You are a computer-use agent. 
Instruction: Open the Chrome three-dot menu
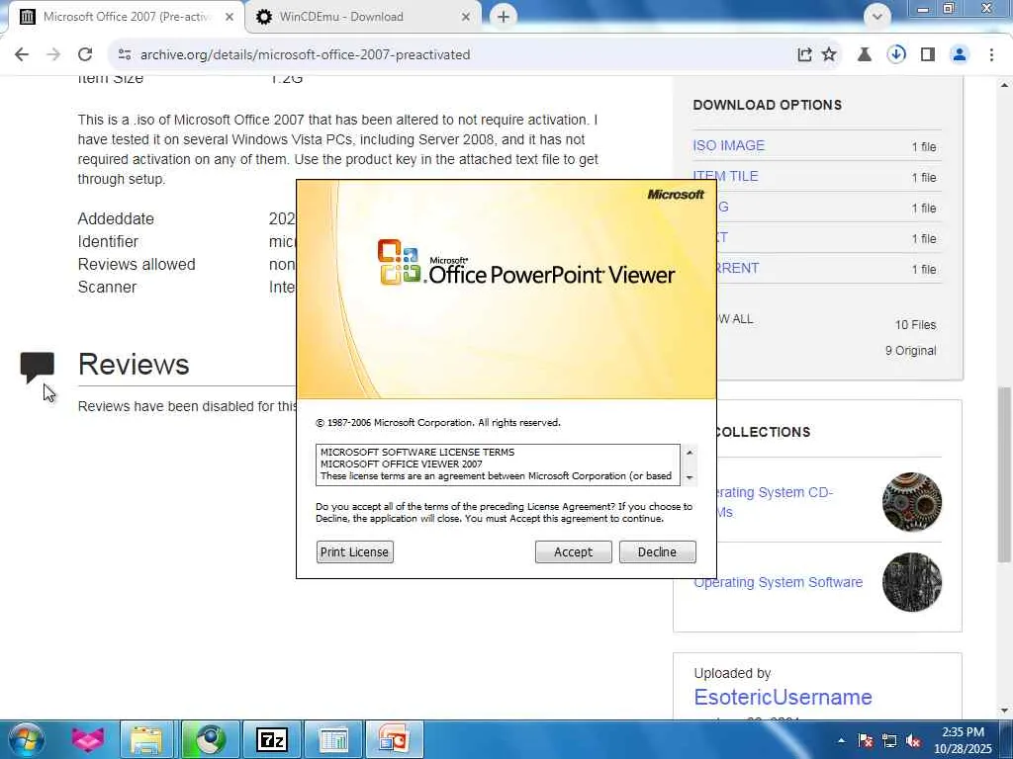(991, 55)
